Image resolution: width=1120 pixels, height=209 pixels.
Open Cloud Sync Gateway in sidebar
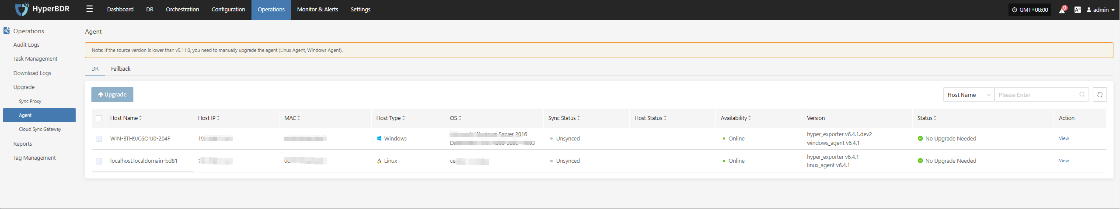coord(40,129)
